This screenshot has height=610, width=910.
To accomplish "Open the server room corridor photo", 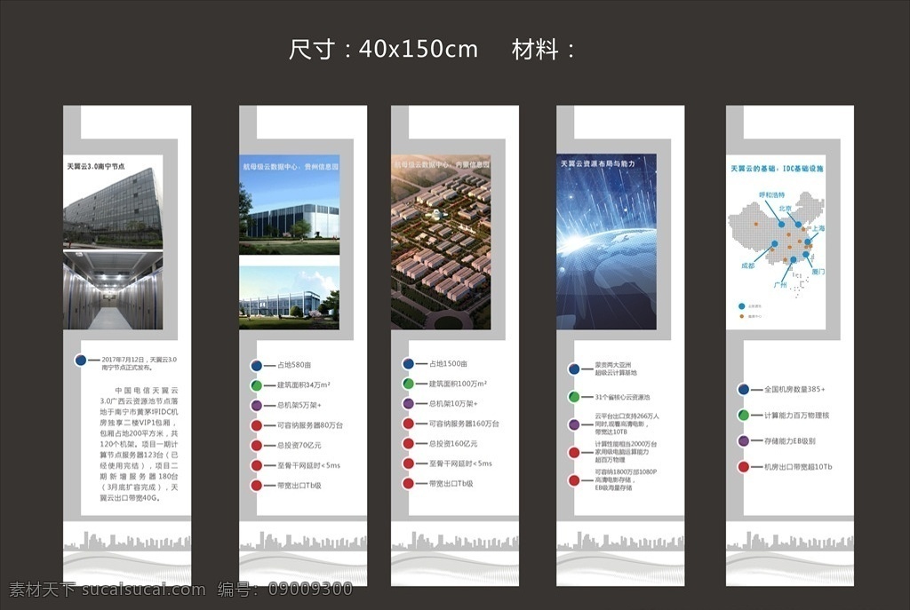I will [x=113, y=290].
